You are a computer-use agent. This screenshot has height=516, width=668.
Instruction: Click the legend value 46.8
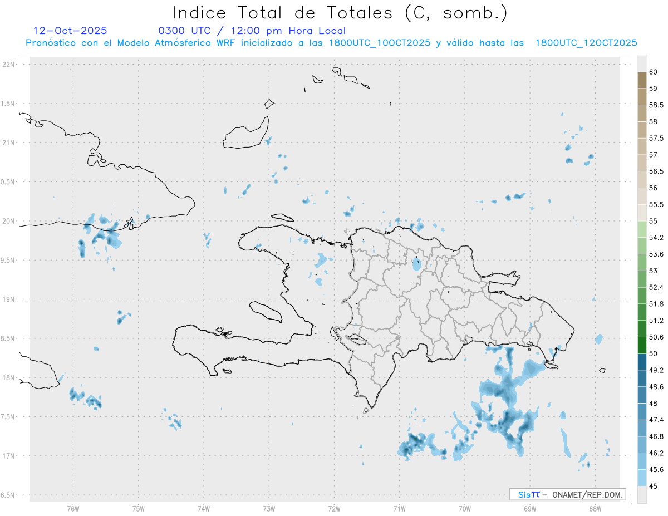coord(656,436)
